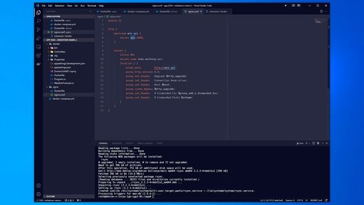Click forwarded ports indicator in status bar
This screenshot has height=205, width=364.
(79, 200)
